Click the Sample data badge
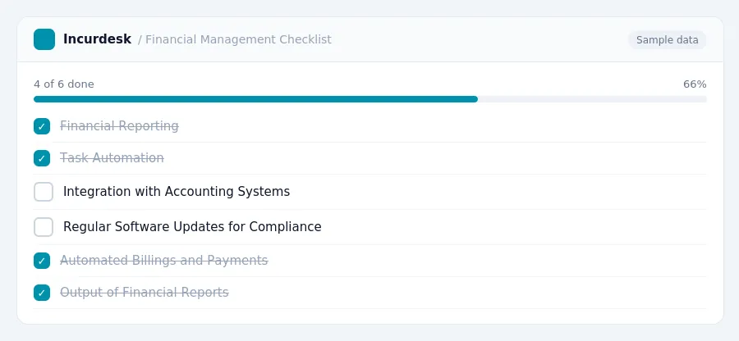Image resolution: width=739 pixels, height=341 pixels. coord(667,40)
